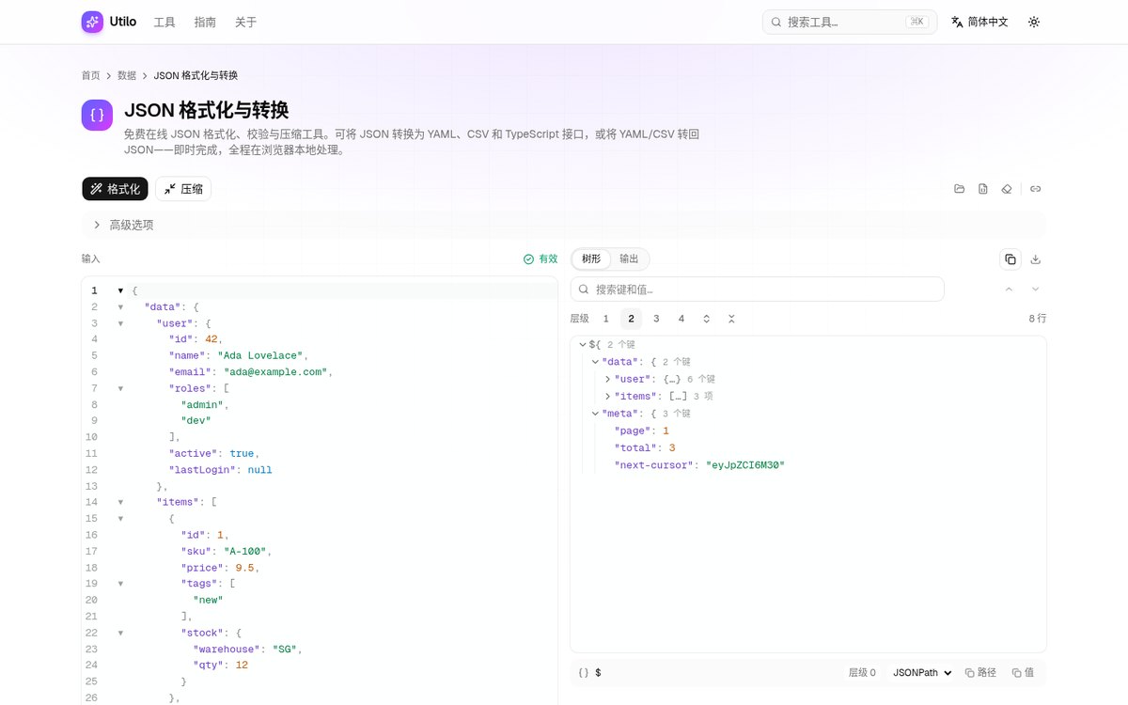The width and height of the screenshot is (1128, 705).
Task: Expand the "user" node in tree
Action: click(607, 379)
